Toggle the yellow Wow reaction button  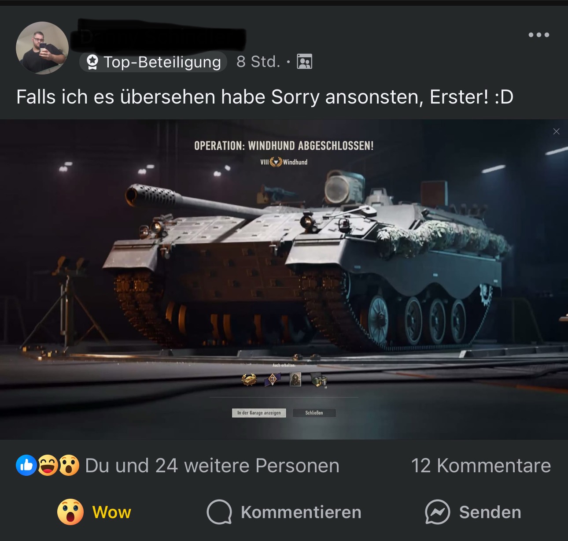tap(94, 512)
